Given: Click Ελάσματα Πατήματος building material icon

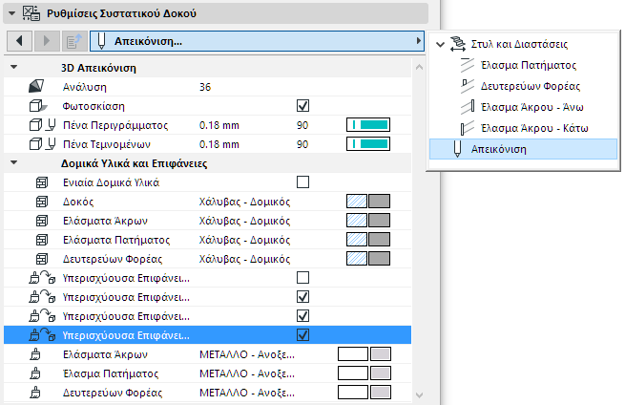Looking at the screenshot, I should [41, 240].
